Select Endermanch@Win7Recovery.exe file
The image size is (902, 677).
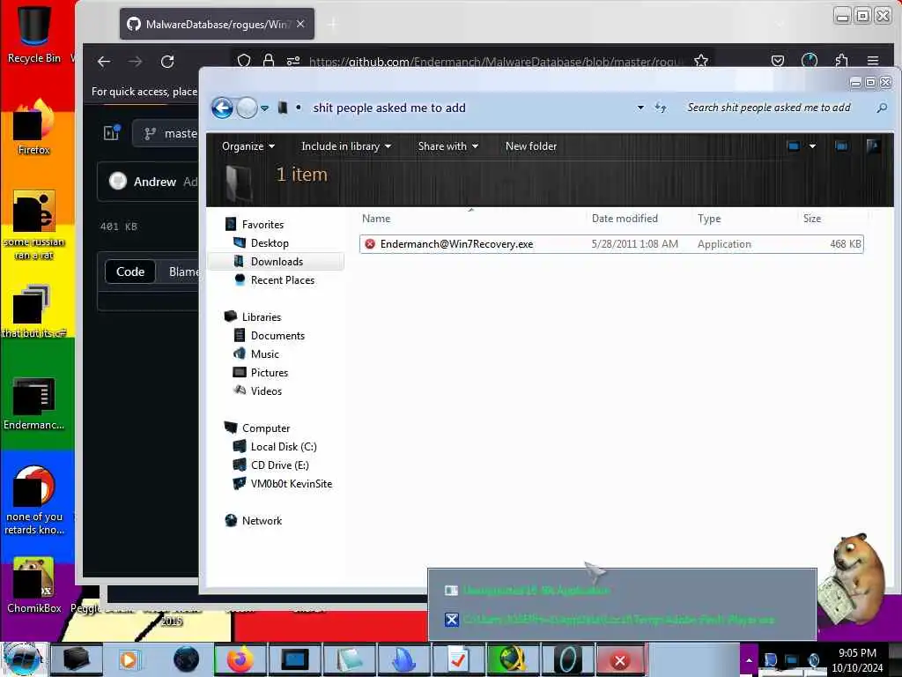click(x=611, y=244)
